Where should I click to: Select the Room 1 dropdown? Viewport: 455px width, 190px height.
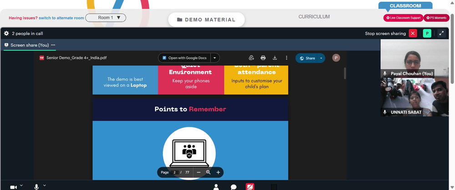(106, 18)
